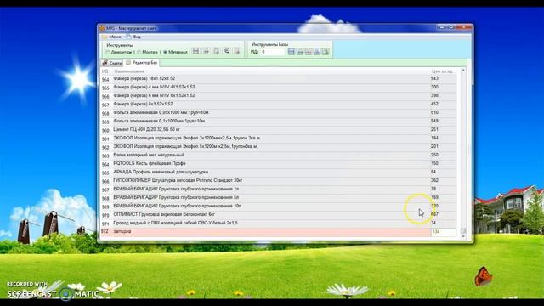Click first icon right of the ИД field

292,52
